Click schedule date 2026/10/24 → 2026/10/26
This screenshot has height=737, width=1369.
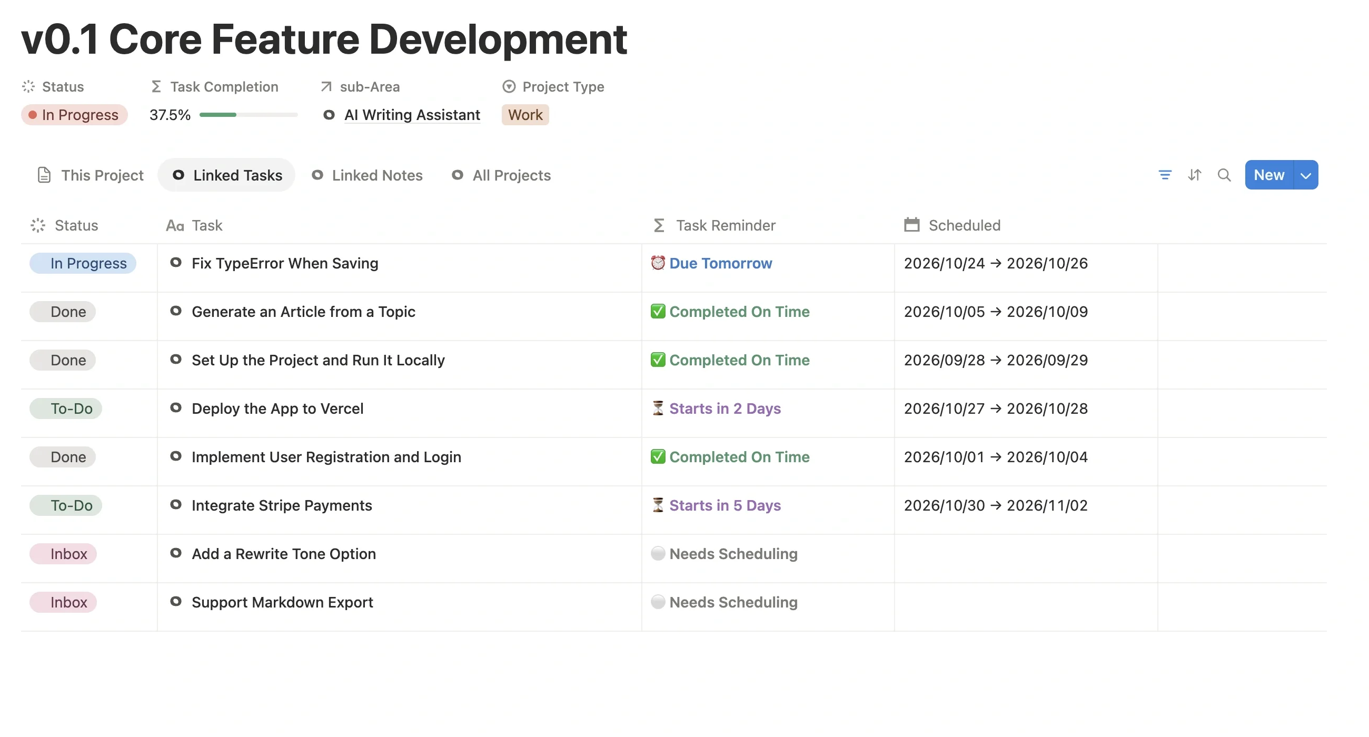coord(996,264)
